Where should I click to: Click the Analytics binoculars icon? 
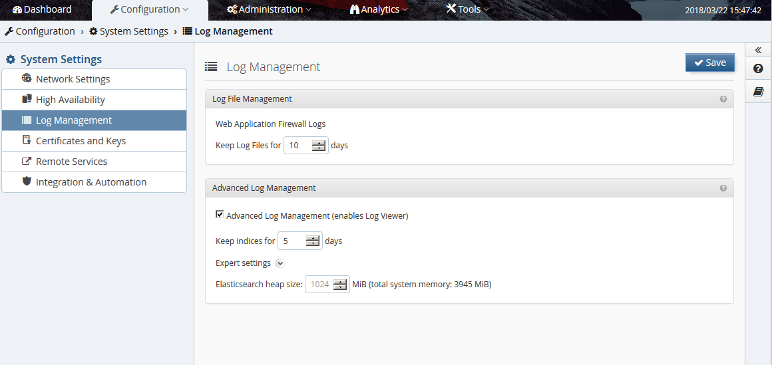[355, 9]
